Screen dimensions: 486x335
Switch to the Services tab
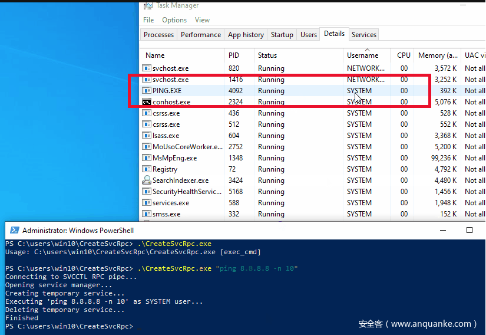[364, 35]
